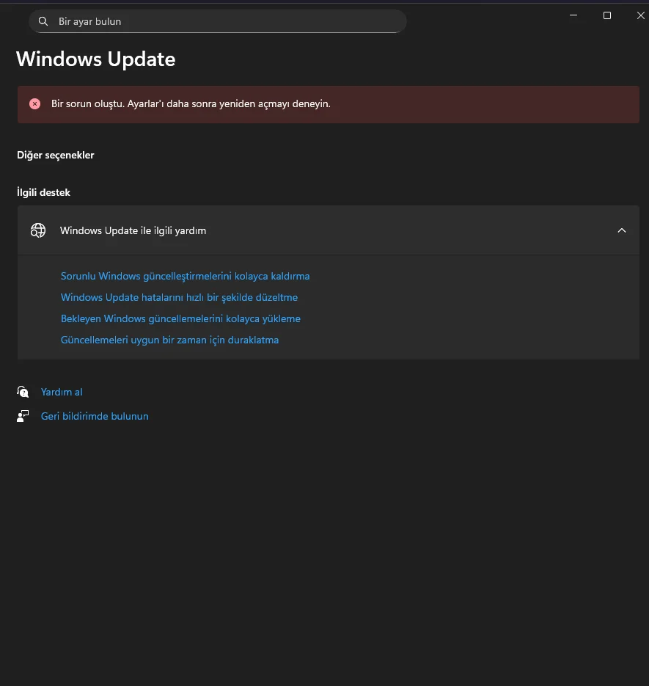Click the search magnifier icon

point(43,21)
